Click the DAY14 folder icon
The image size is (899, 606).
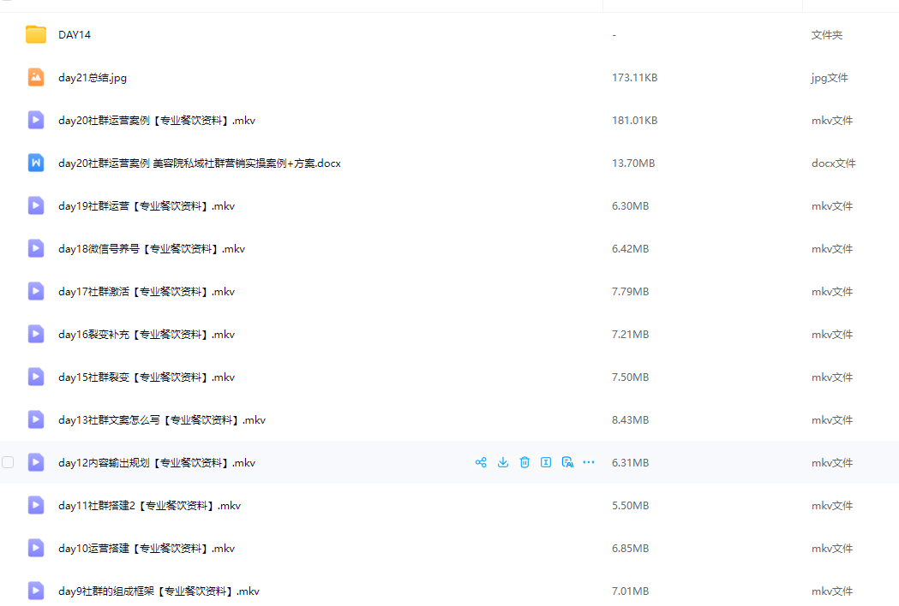(x=36, y=34)
